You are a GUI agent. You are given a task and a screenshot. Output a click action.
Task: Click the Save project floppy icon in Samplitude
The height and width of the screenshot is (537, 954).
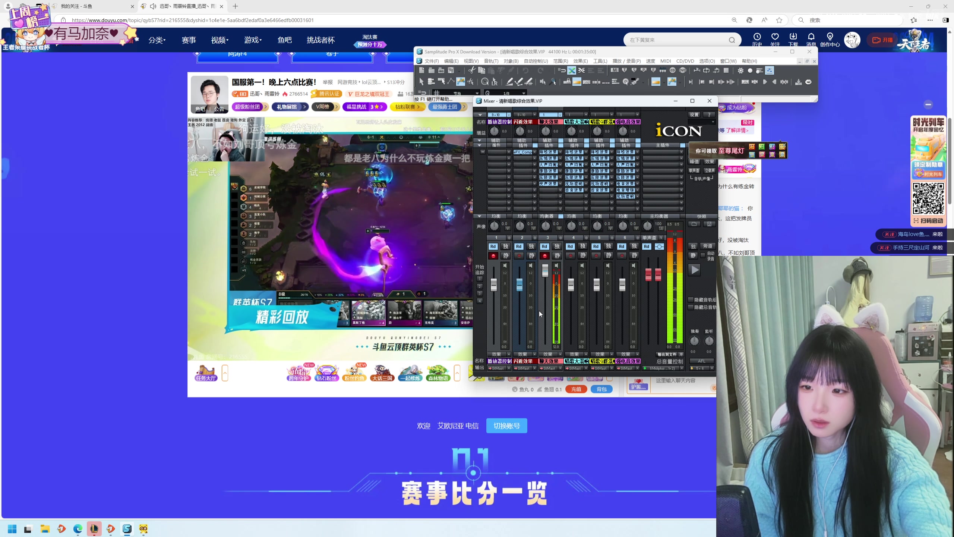pyautogui.click(x=451, y=70)
